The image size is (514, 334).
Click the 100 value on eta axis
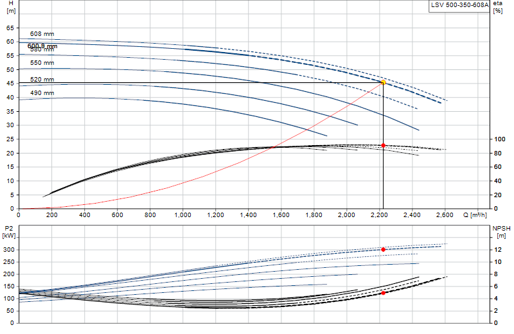[x=500, y=139]
